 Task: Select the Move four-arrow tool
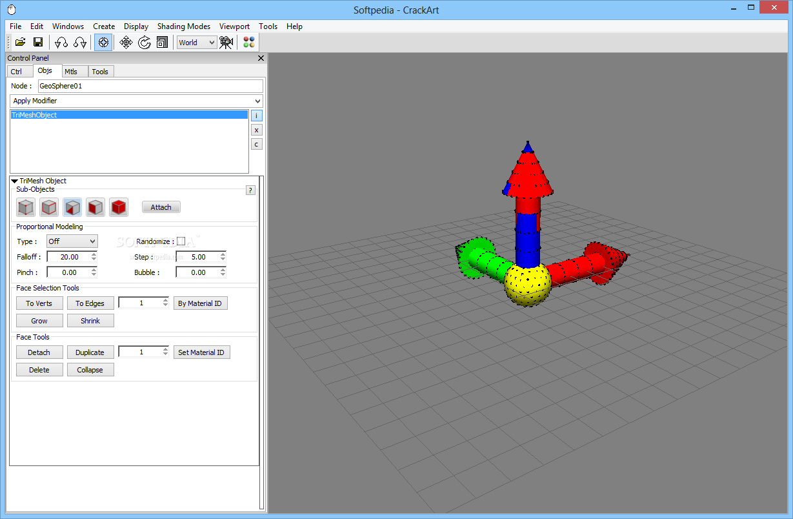pyautogui.click(x=126, y=43)
